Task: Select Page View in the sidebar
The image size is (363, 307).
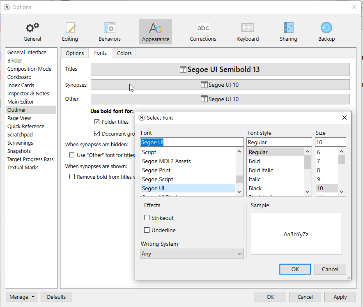Action: pyautogui.click(x=31, y=118)
